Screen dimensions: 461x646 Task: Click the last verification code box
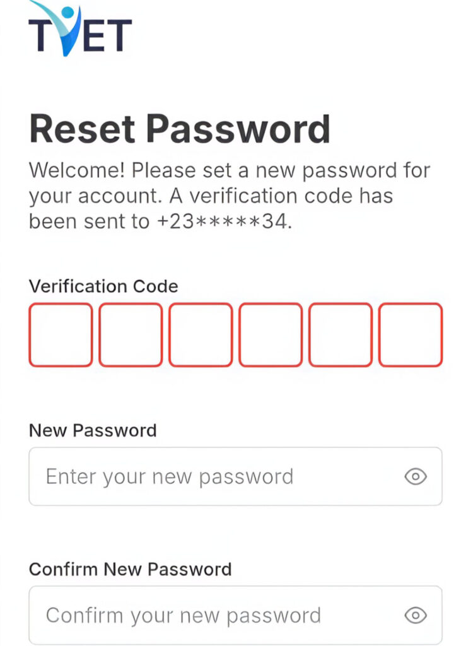coord(411,334)
